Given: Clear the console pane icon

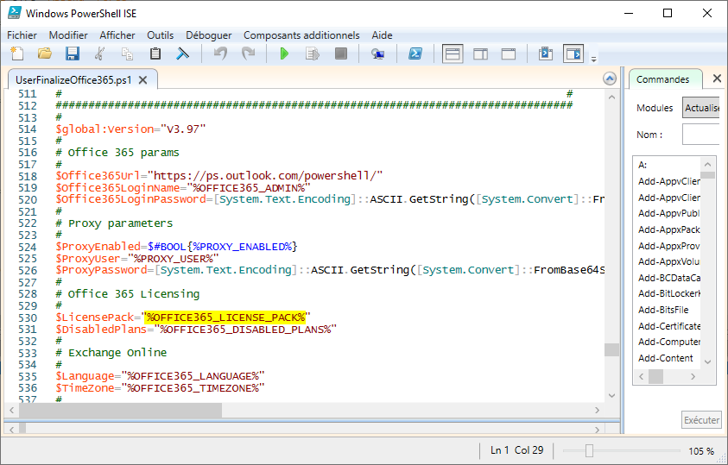Looking at the screenshot, I should [x=182, y=53].
